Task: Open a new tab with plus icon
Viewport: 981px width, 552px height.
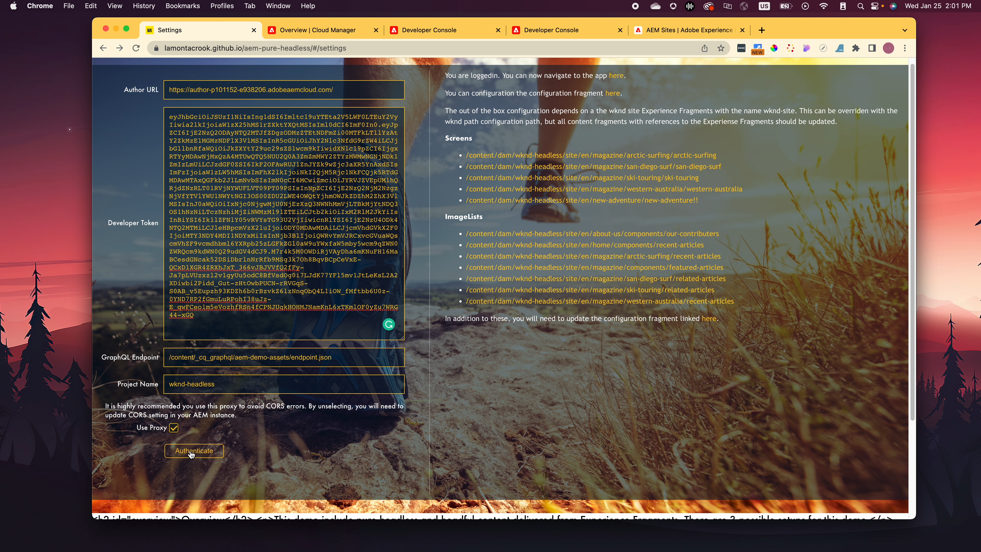Action: pyautogui.click(x=762, y=30)
